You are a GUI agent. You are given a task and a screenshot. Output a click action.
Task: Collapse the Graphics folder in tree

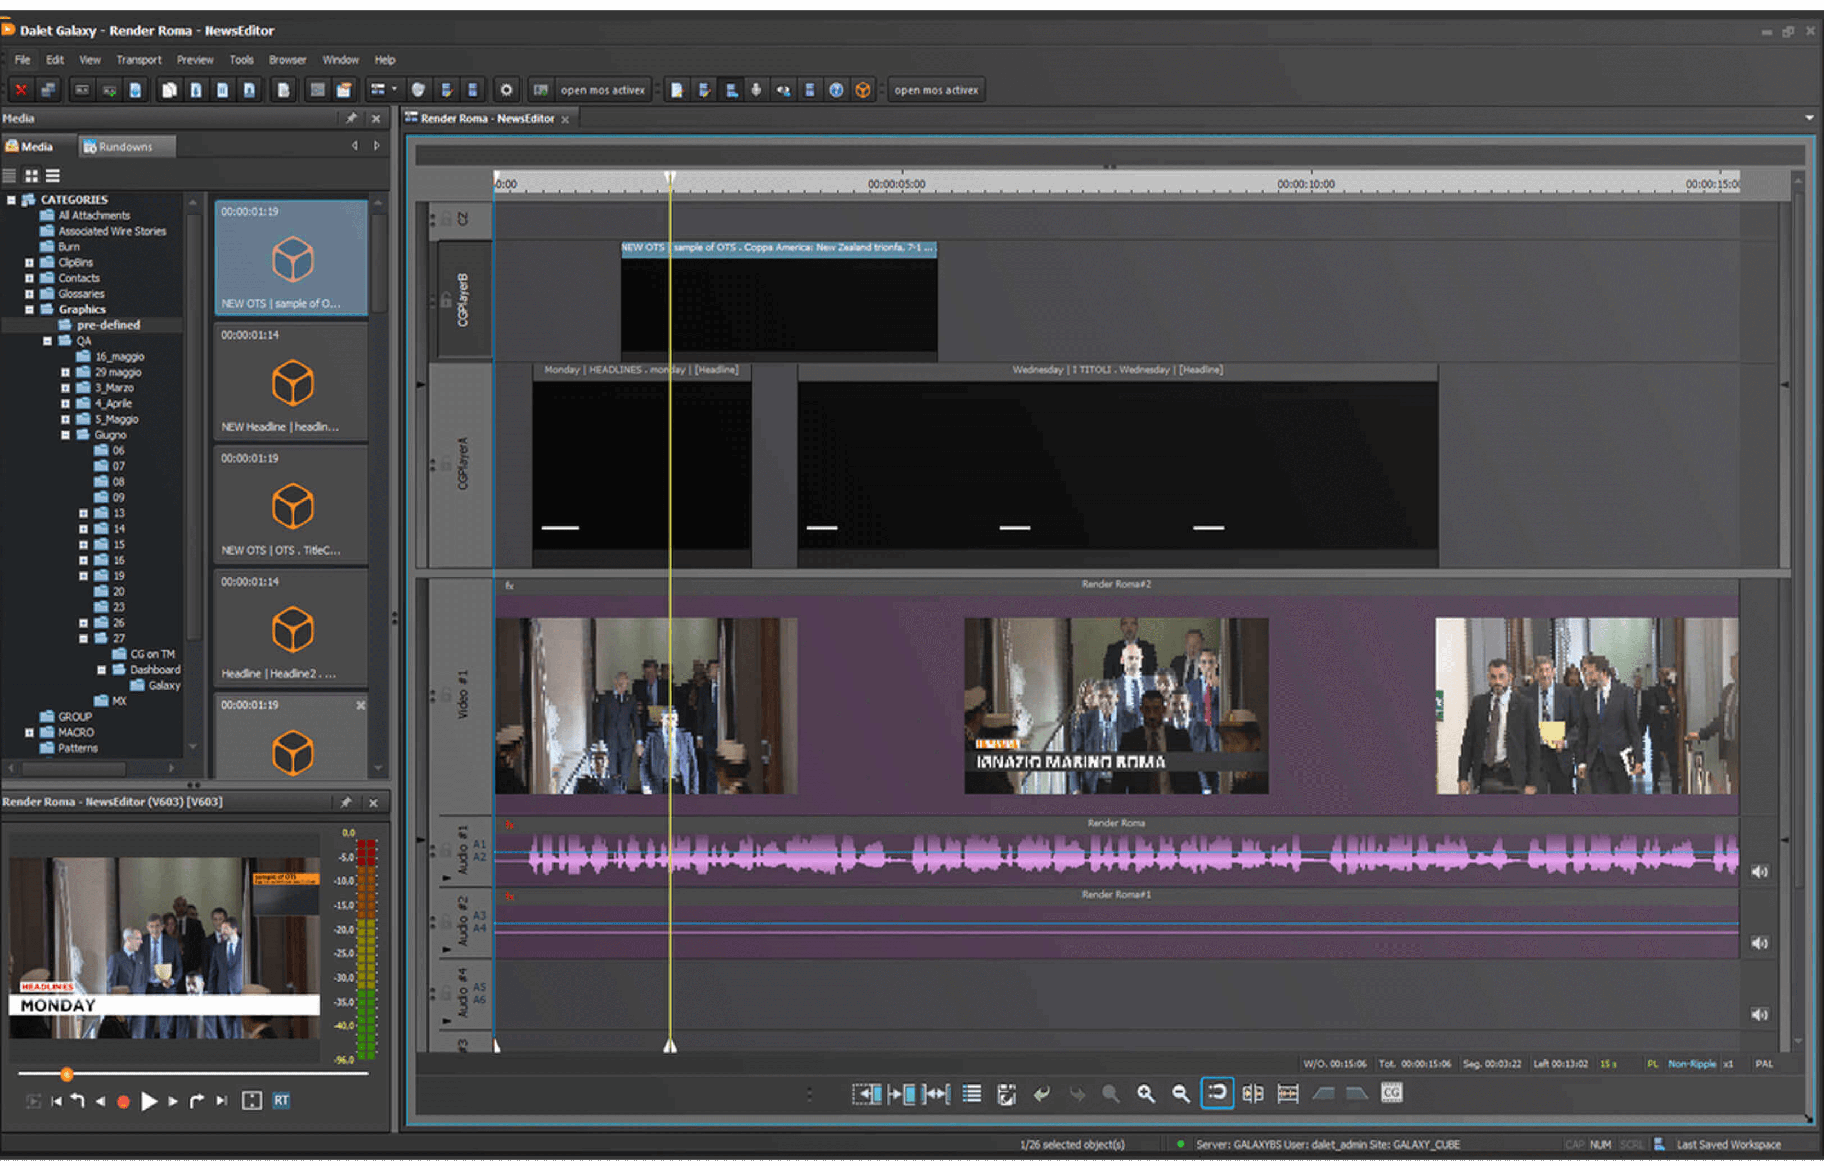click(29, 310)
